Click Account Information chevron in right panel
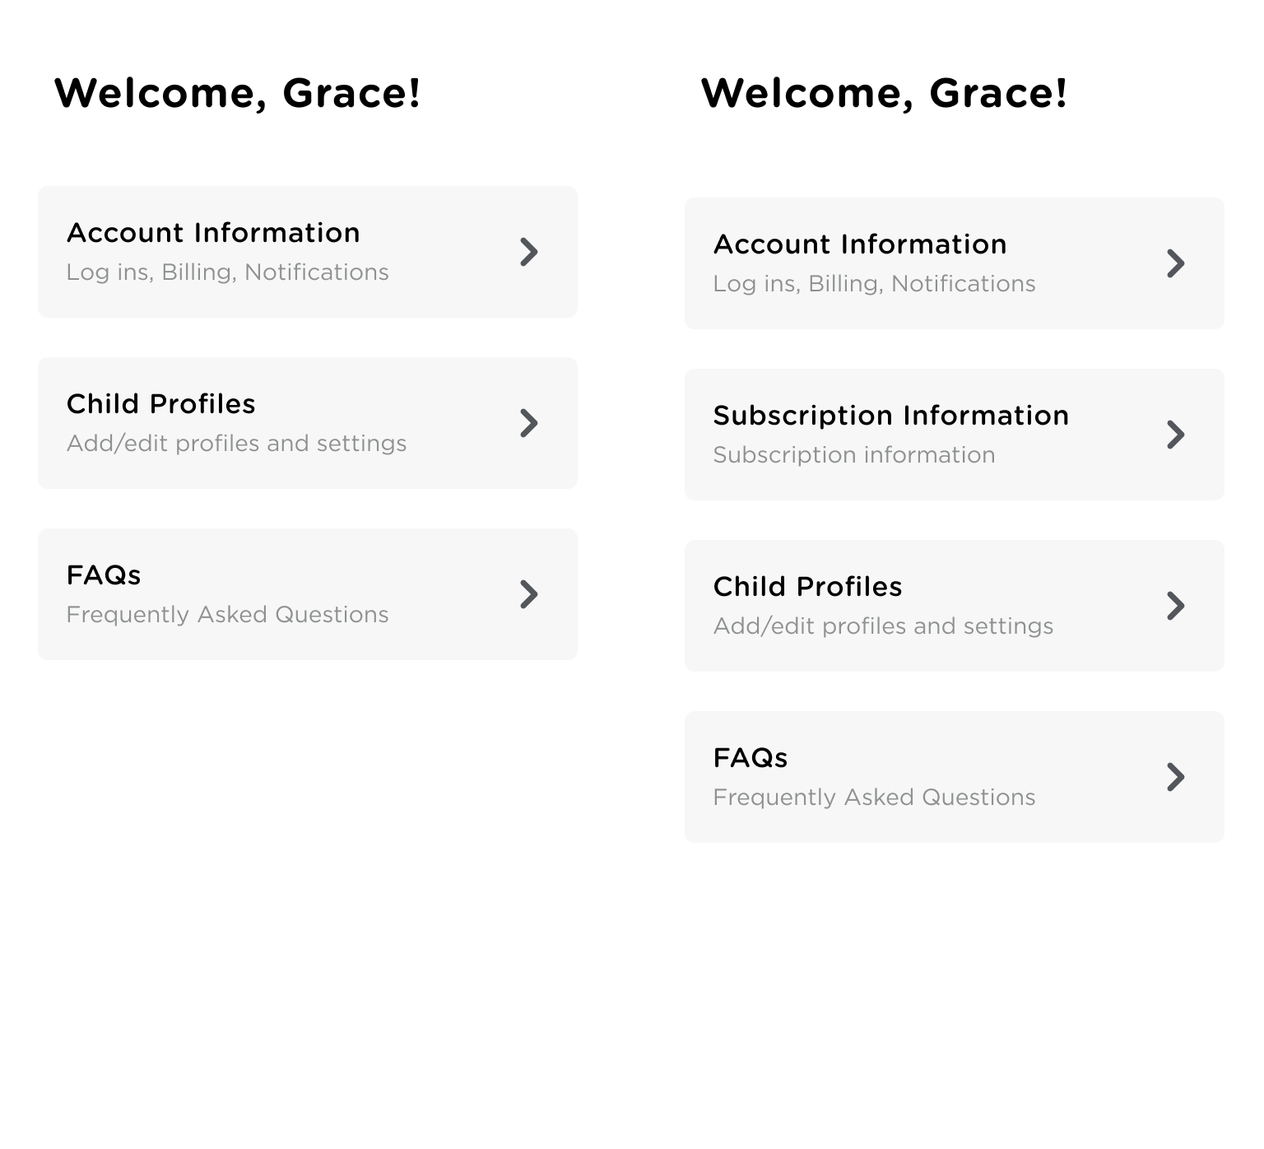The height and width of the screenshot is (1149, 1264). [x=1176, y=263]
